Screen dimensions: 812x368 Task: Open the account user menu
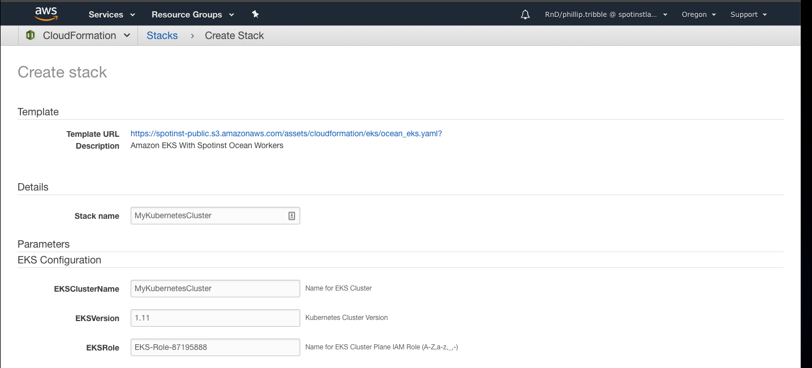coord(606,15)
